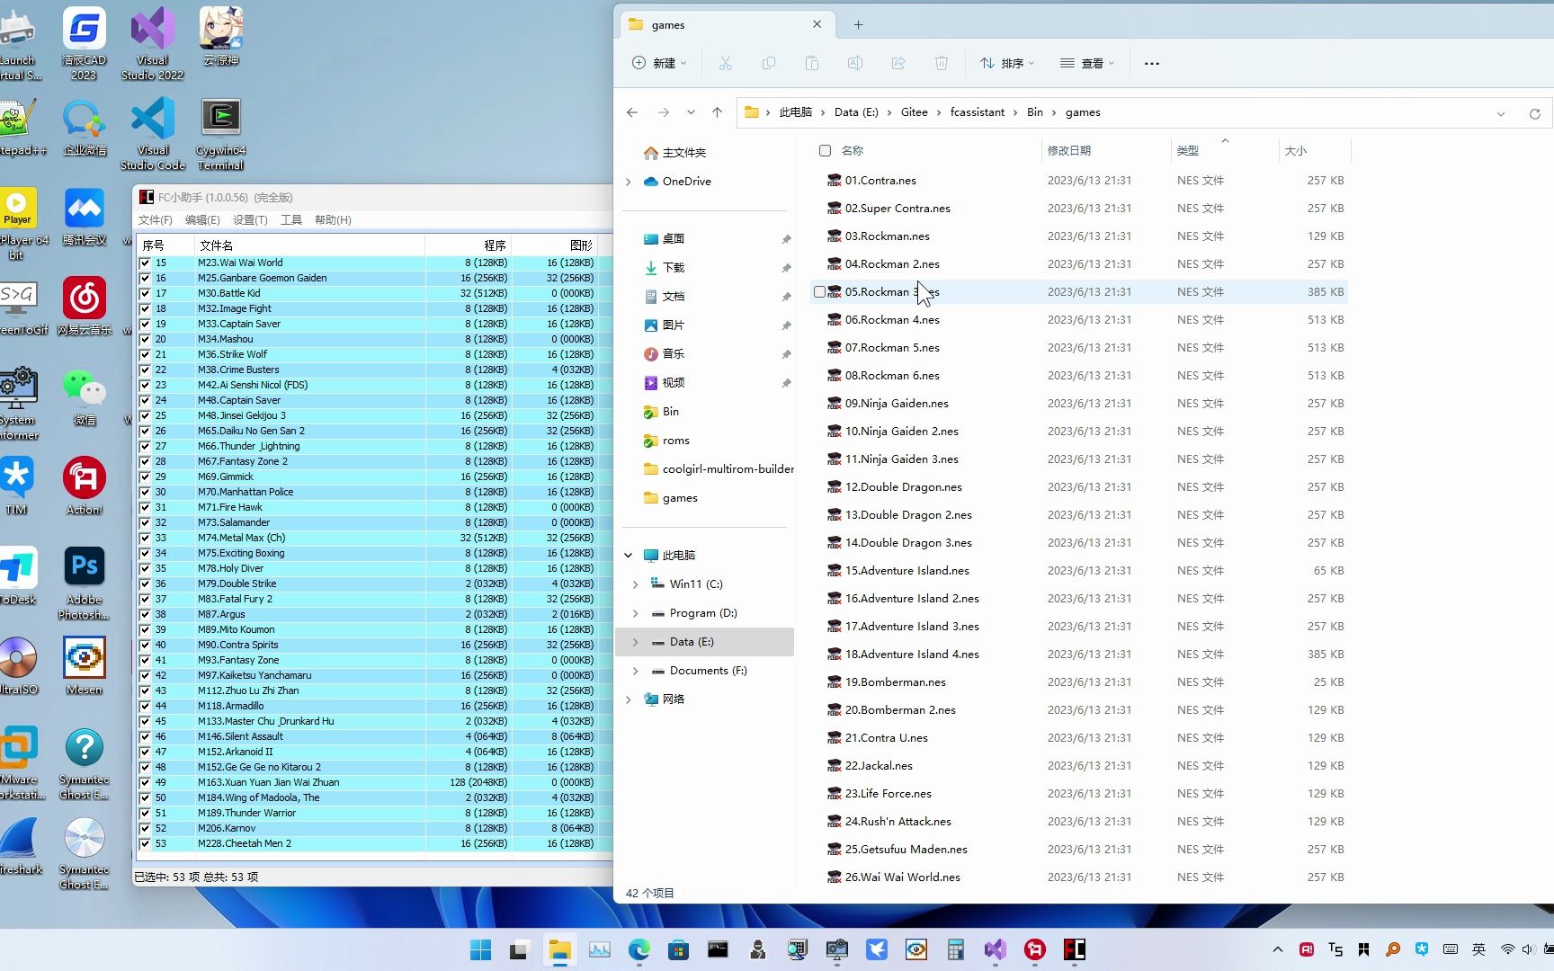
Task: Open the 浩辰CAD 2023 desktop icon
Action: (x=84, y=43)
